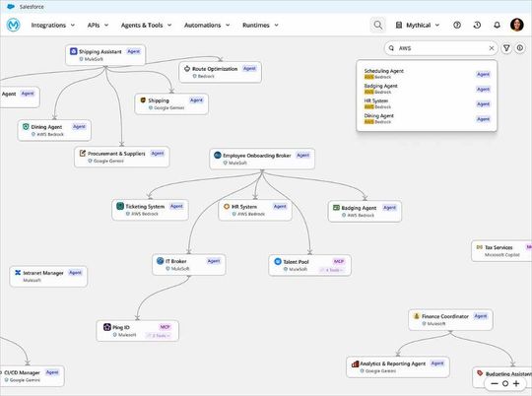Select Dining Agent search result
The width and height of the screenshot is (532, 396).
click(x=427, y=118)
